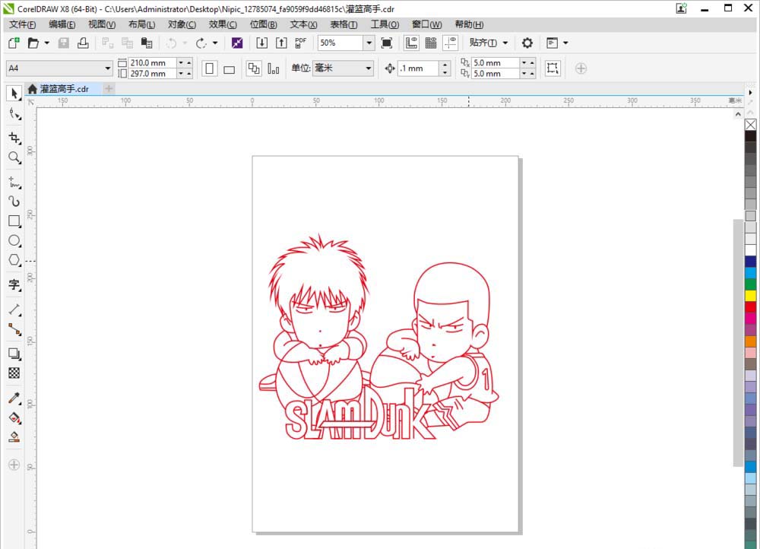The height and width of the screenshot is (549, 760).
Task: Toggle Show rulers
Action: pyautogui.click(x=411, y=43)
